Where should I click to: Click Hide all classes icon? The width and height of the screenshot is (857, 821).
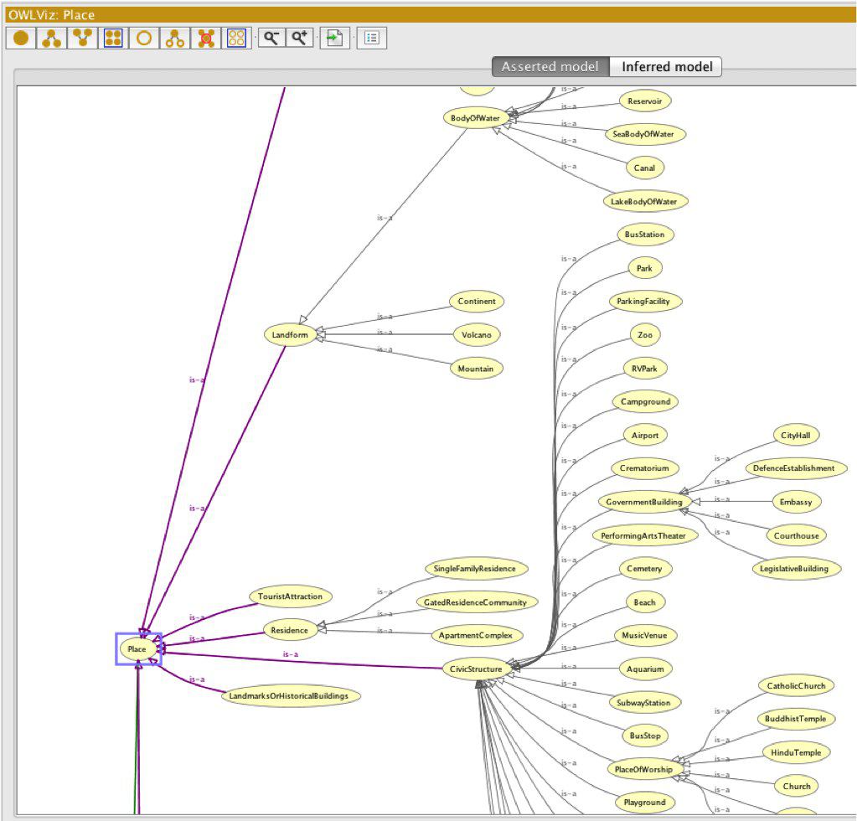click(x=236, y=39)
